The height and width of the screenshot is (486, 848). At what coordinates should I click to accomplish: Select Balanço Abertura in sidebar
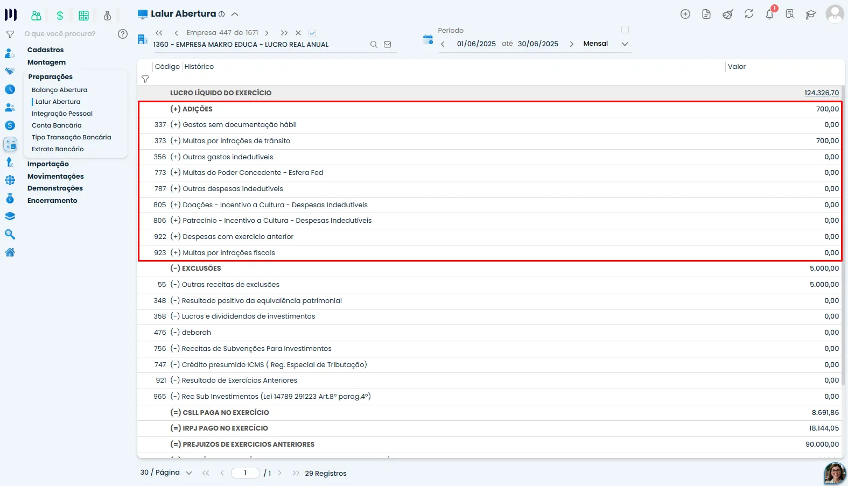click(59, 90)
